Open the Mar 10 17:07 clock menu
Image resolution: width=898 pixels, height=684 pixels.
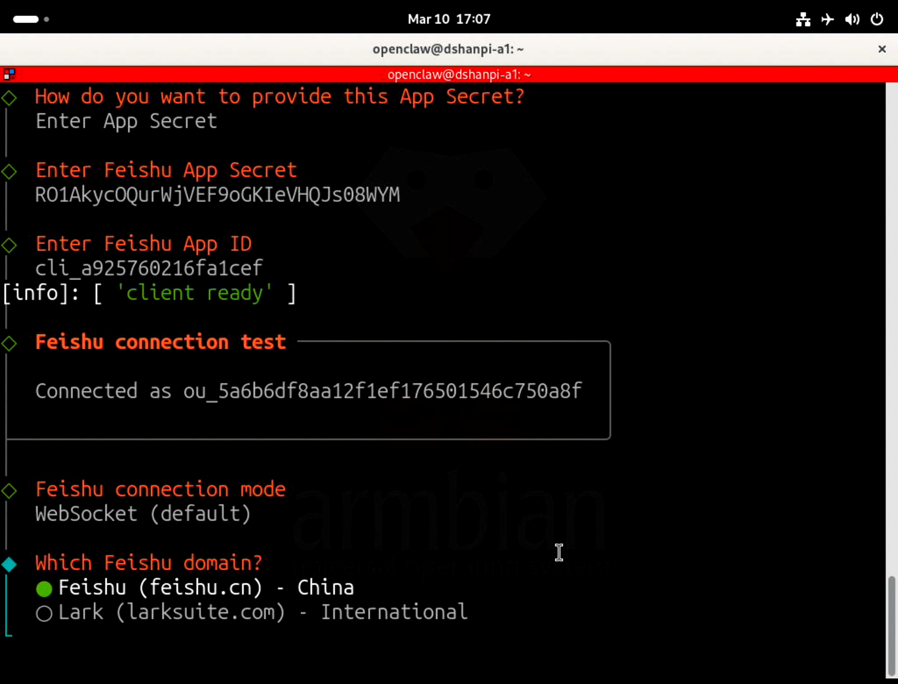[x=448, y=19]
